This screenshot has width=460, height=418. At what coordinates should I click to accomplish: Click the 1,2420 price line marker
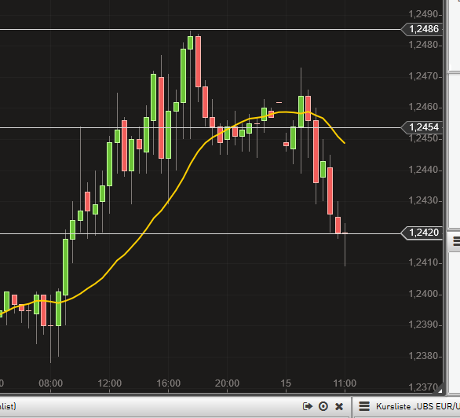(422, 233)
